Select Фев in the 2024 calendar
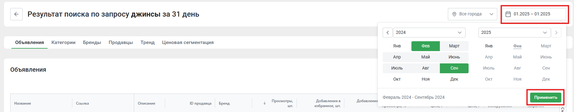Screen dimensions: 574x112 pos(426,46)
